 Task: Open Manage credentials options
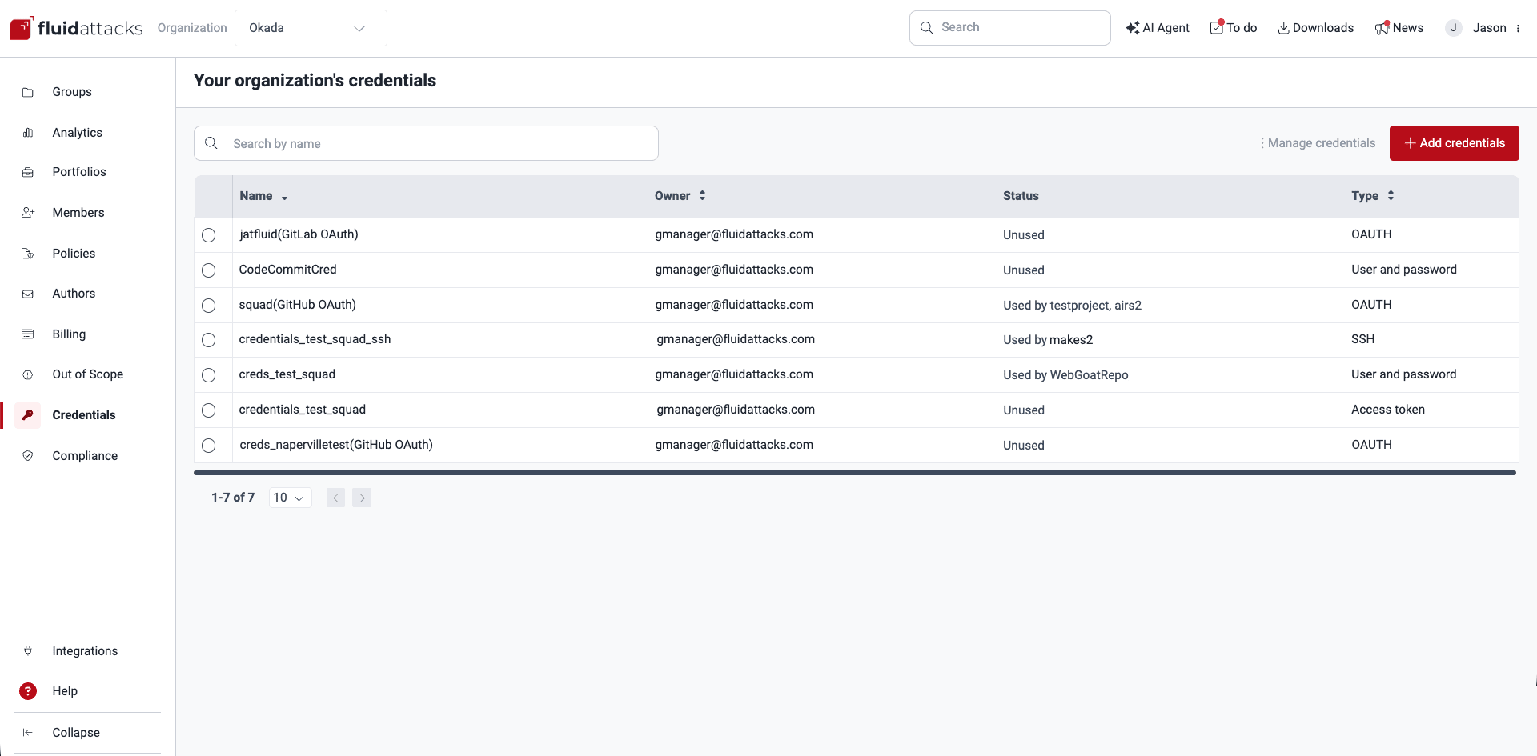tap(1318, 142)
